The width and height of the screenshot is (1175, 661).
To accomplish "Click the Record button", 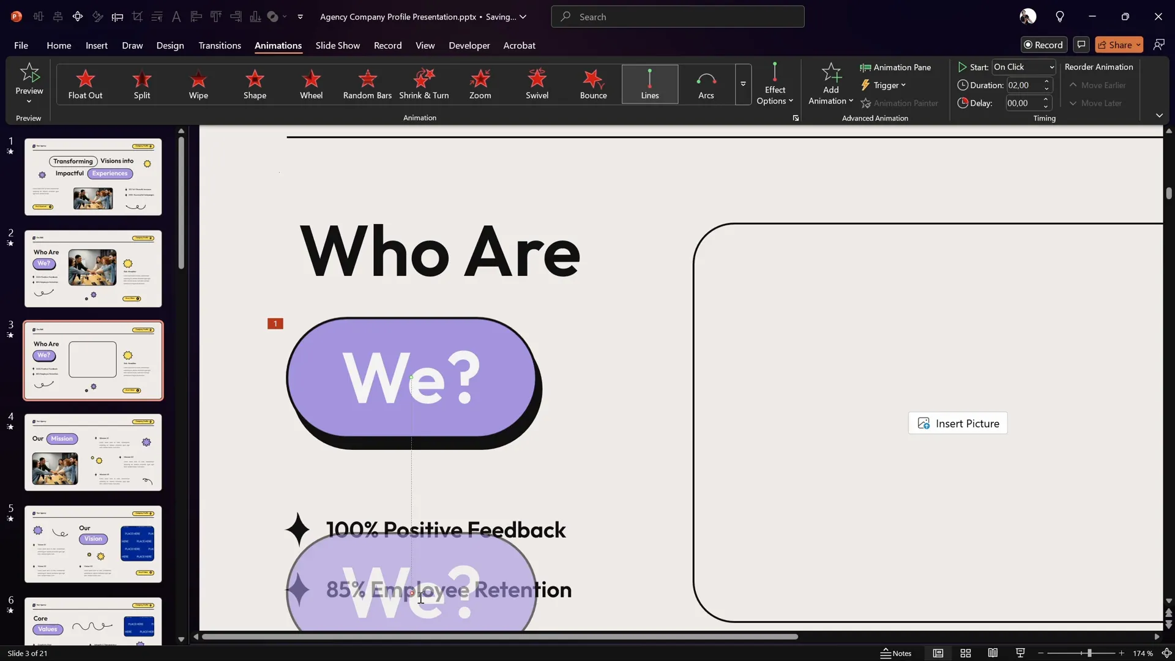I will 1043,44.
